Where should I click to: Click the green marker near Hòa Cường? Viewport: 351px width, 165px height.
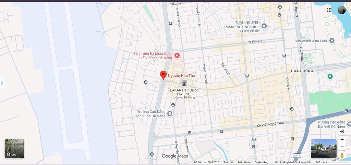(x=330, y=77)
